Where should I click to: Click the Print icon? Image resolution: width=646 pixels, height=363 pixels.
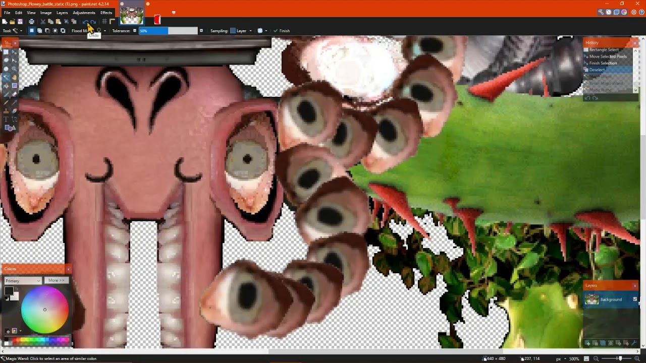click(x=31, y=22)
